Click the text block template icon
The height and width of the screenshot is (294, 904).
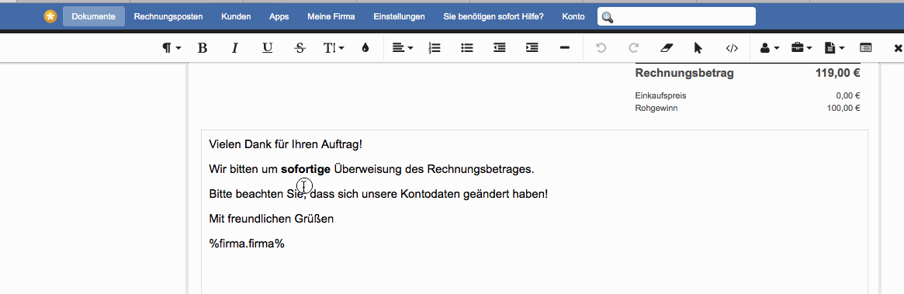pos(865,48)
